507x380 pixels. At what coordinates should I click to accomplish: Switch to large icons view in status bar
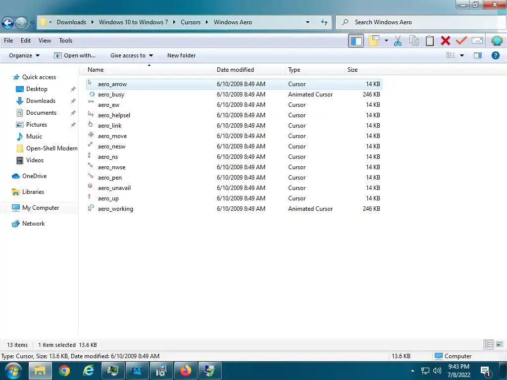500,344
